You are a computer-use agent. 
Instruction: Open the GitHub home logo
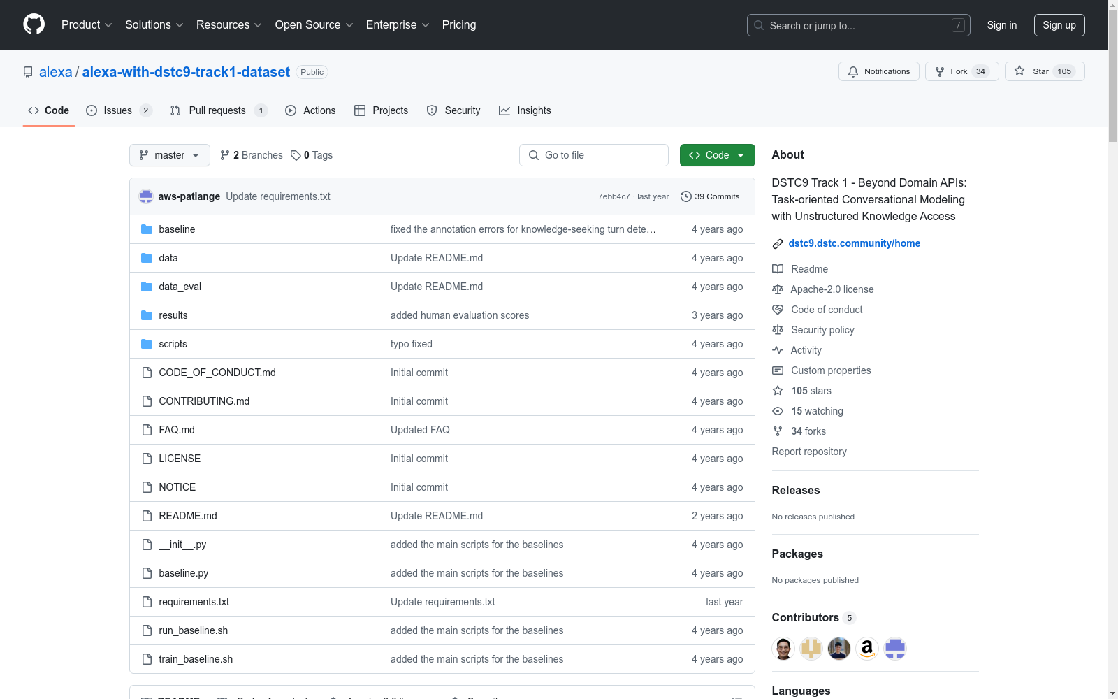click(34, 24)
